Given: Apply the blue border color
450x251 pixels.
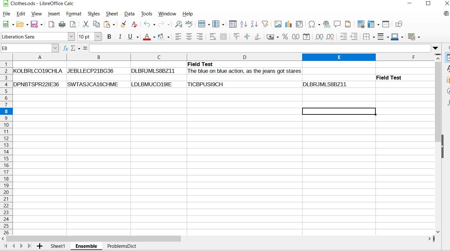Looking at the screenshot, I should (x=395, y=37).
